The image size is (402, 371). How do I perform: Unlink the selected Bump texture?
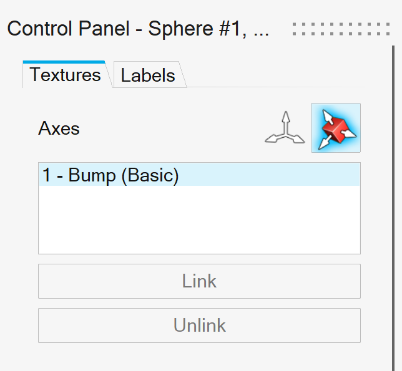[199, 325]
